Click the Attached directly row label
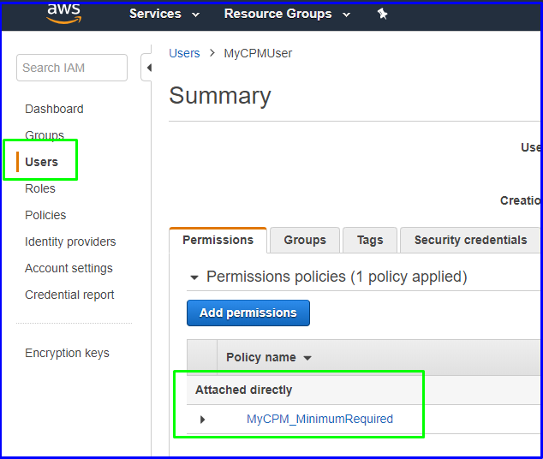The width and height of the screenshot is (543, 459). (243, 390)
